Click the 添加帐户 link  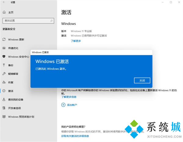click(72, 105)
